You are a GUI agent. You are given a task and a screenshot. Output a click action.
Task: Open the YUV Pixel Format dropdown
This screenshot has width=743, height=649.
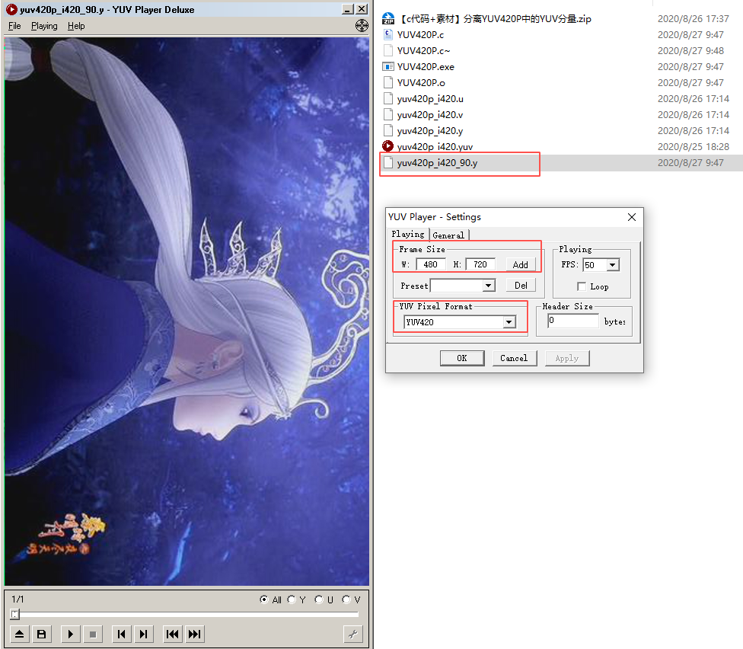coord(509,322)
